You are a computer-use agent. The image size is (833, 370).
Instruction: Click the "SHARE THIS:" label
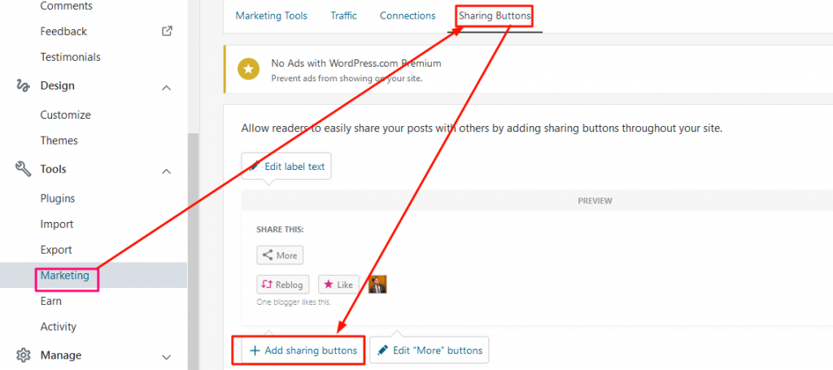(x=280, y=230)
